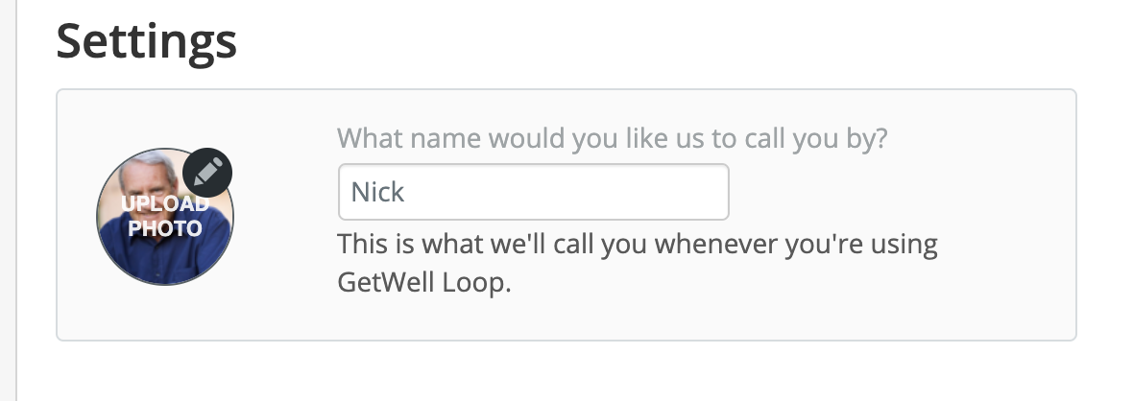Open the profile photo uploader via avatar
1133x401 pixels.
(165, 217)
